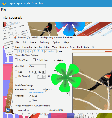Click SaveAs in the SView5 toolbar
This screenshot has width=112, height=118.
point(38,47)
